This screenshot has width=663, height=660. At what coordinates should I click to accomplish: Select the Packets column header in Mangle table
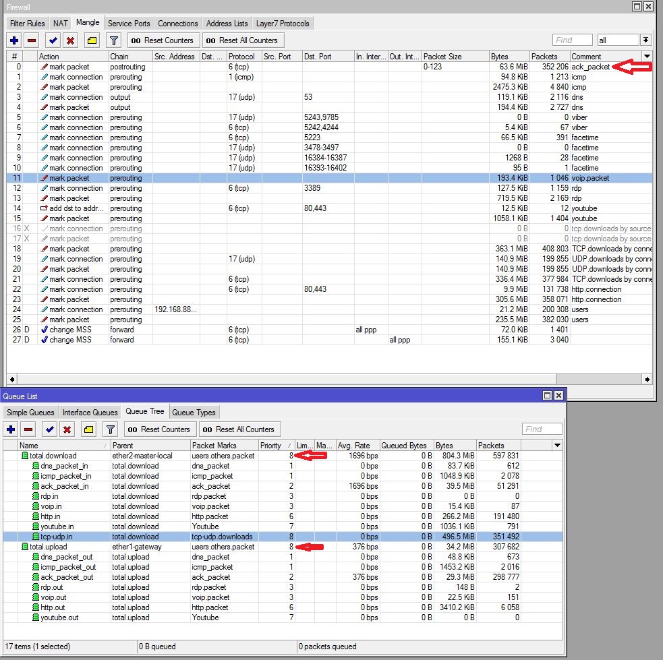tap(550, 56)
